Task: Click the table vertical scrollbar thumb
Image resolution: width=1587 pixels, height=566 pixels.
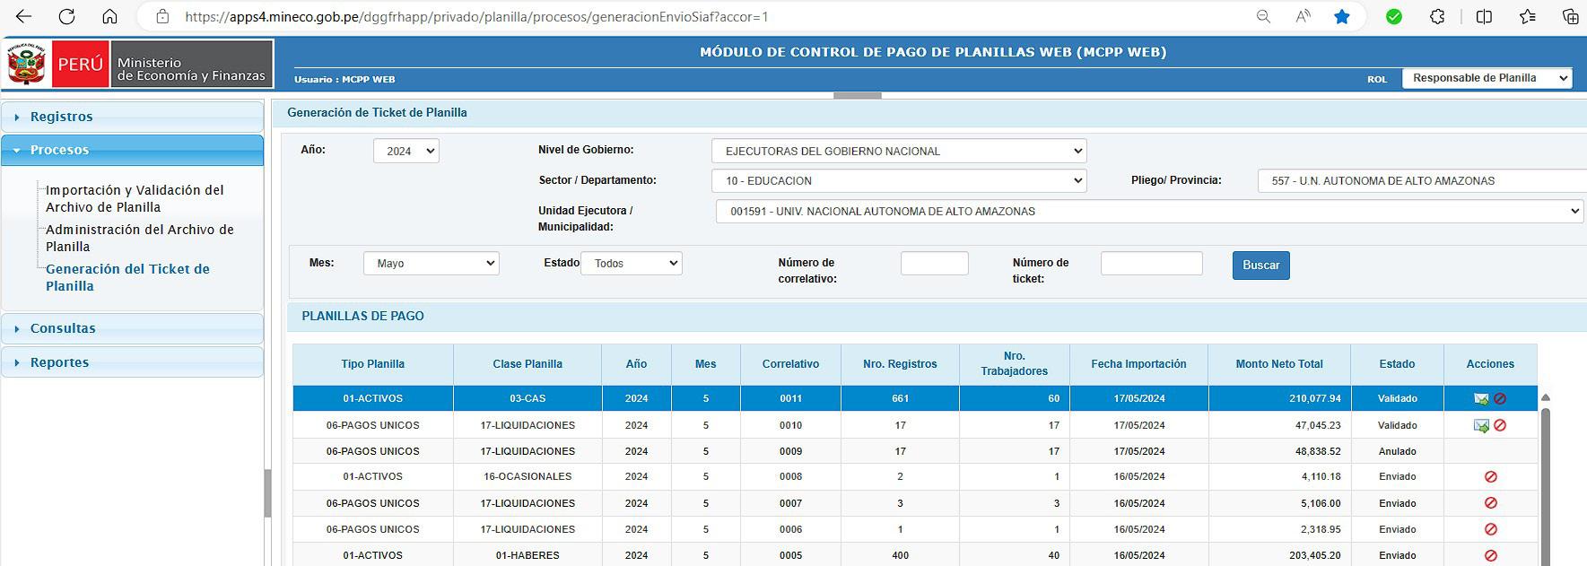Action: point(1545,486)
